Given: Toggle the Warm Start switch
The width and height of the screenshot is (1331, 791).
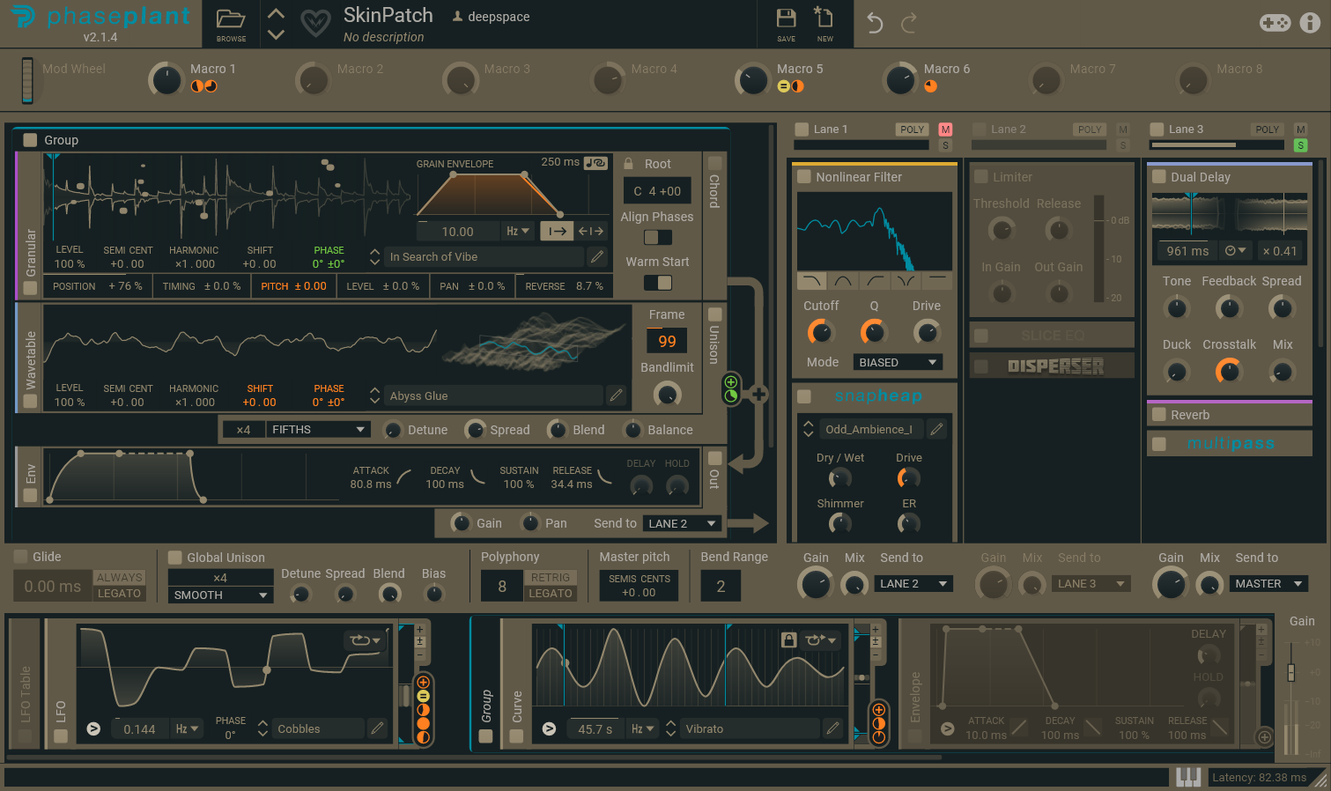Looking at the screenshot, I should tap(657, 283).
